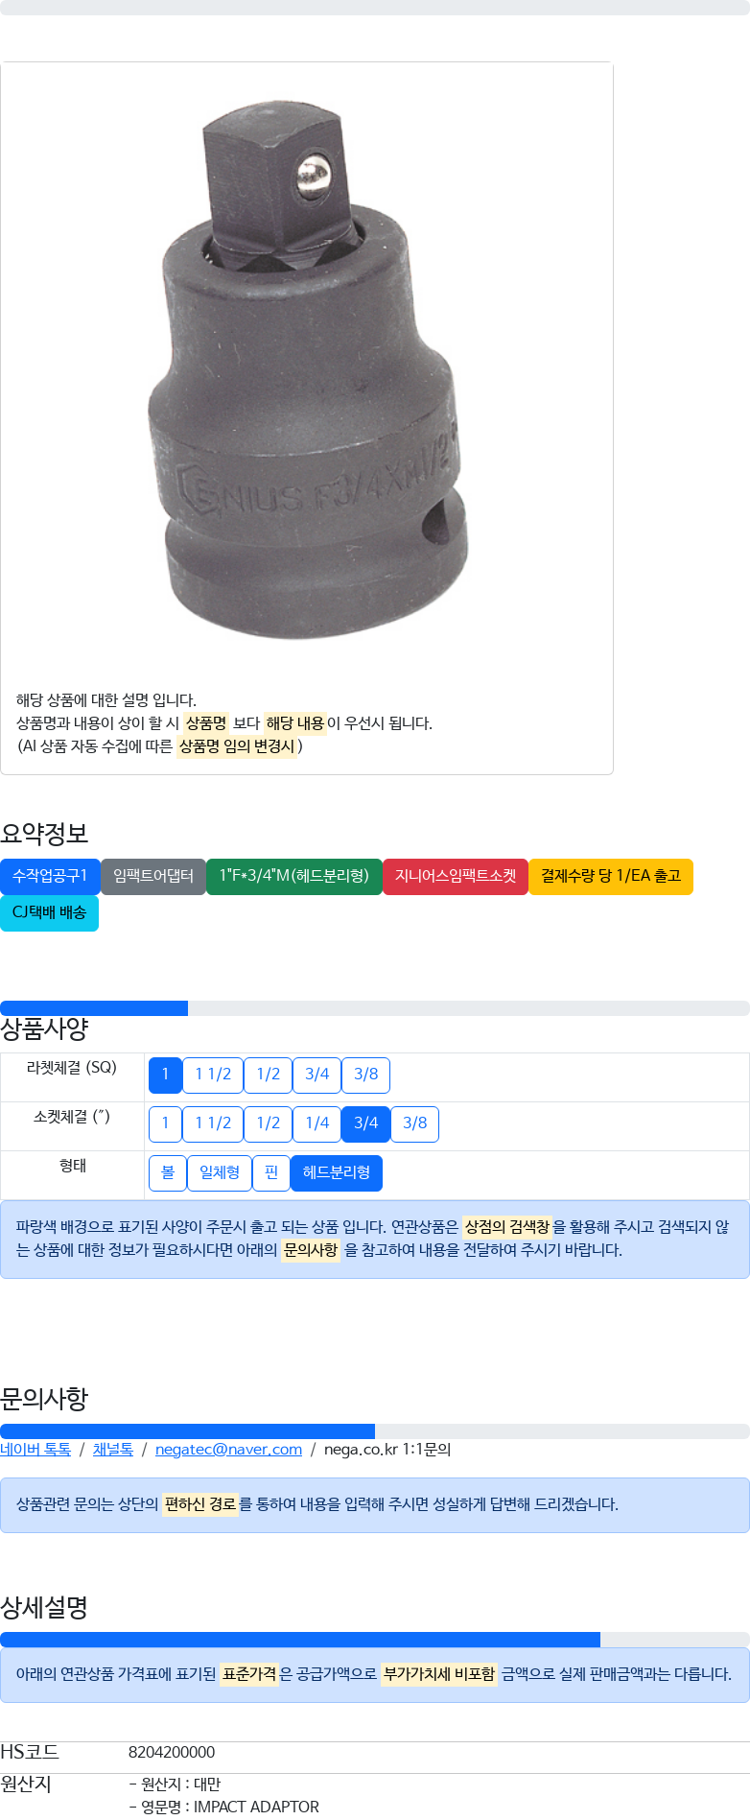Open the 네이버 톡톡 inquiry link
Screen dimensions: 750x1820
point(35,1450)
